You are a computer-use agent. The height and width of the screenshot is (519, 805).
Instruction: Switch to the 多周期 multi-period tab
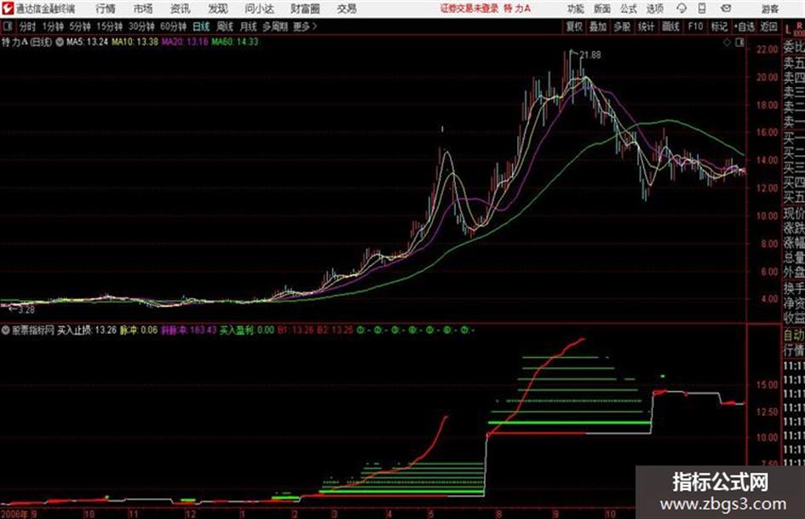(275, 26)
